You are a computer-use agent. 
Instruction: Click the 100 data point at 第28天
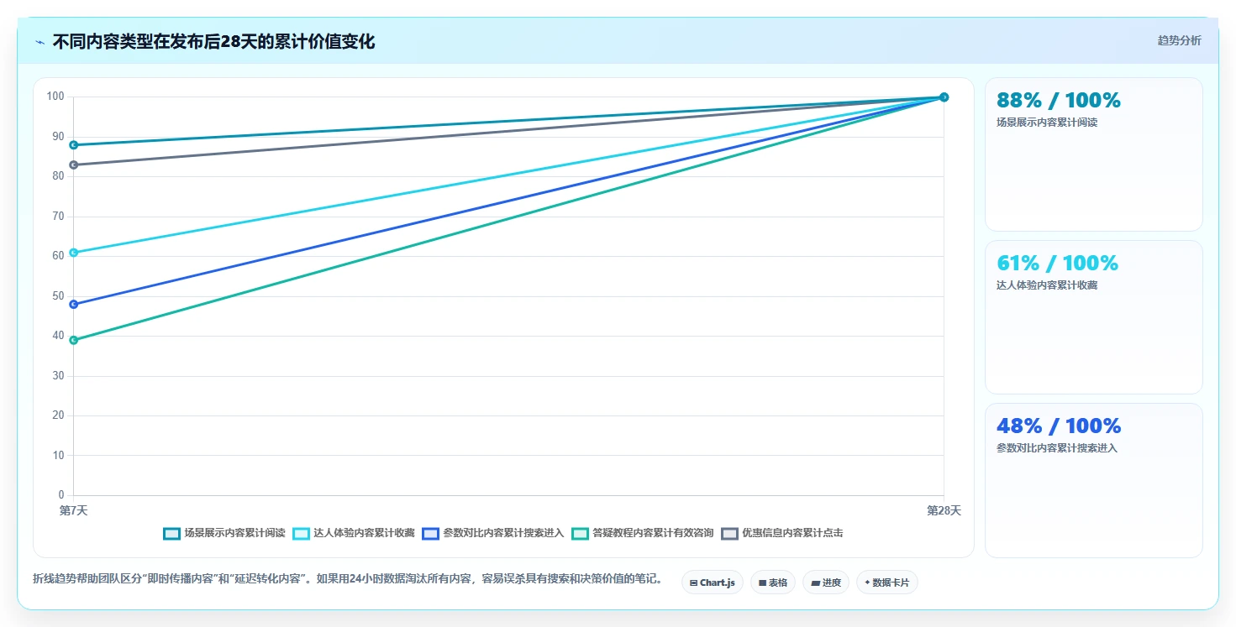944,97
